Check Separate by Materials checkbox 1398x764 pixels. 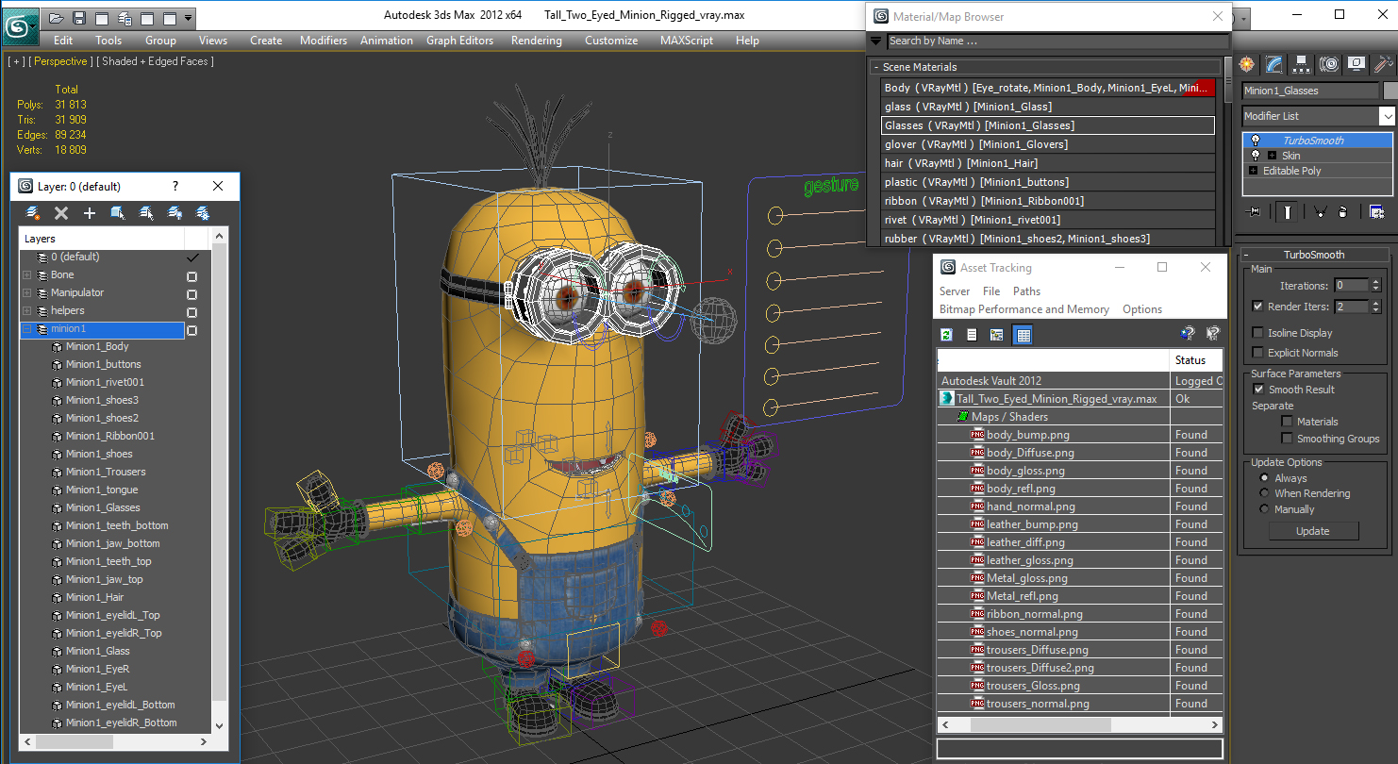tap(1287, 422)
